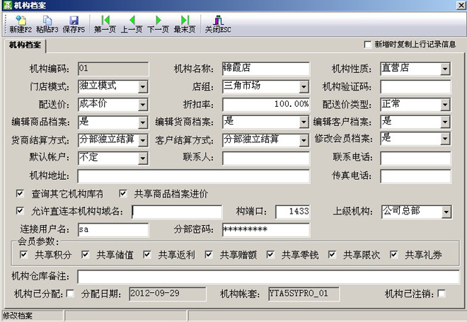The width and height of the screenshot is (467, 322).
Task: Open the 配送价 dropdown
Action: 143,105
